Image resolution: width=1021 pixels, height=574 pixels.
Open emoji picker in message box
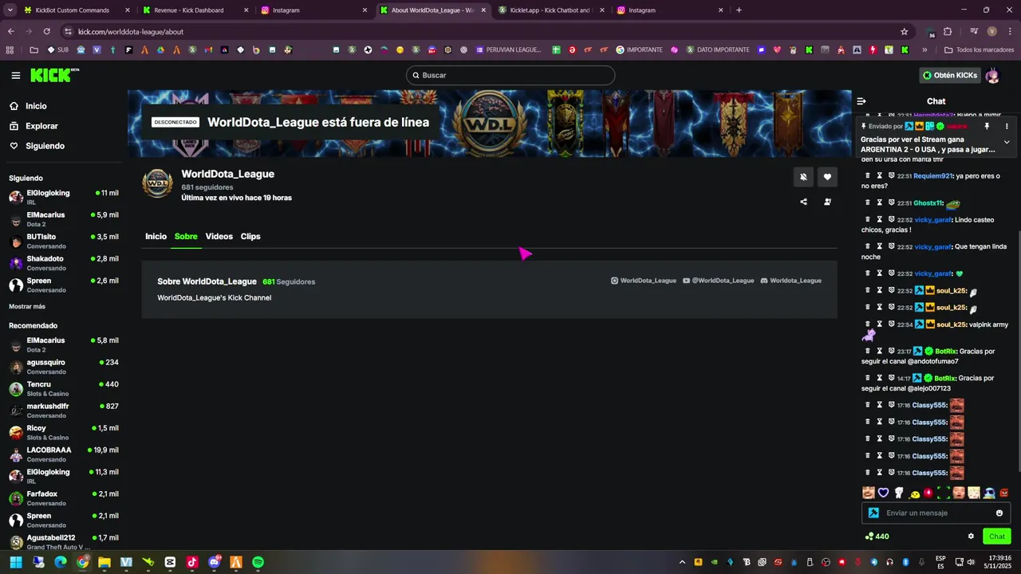coord(999,513)
